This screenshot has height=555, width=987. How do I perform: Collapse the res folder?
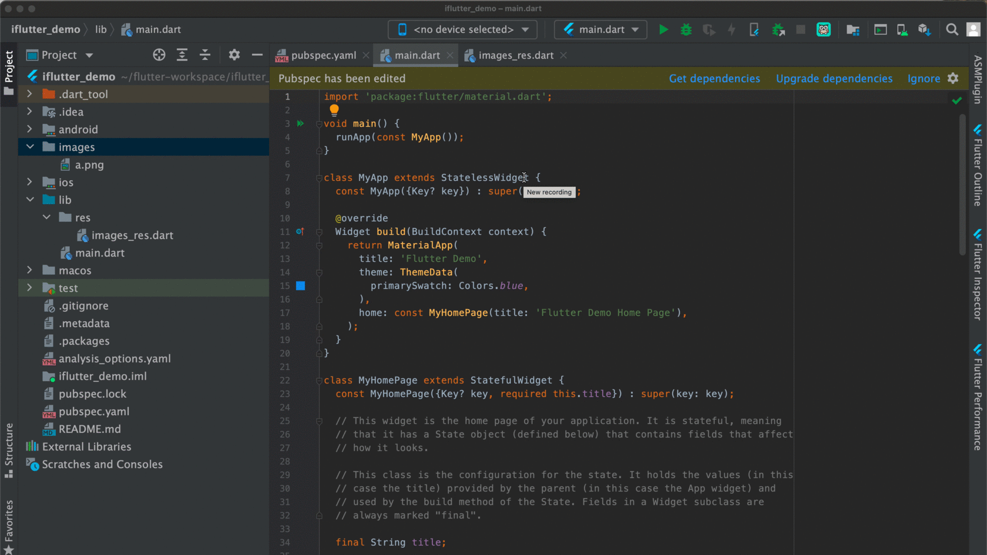46,217
